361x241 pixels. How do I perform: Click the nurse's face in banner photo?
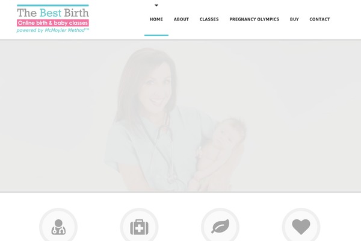point(156,87)
